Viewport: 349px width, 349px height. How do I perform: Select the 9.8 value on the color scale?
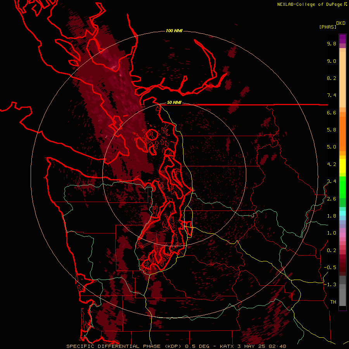coord(332,43)
